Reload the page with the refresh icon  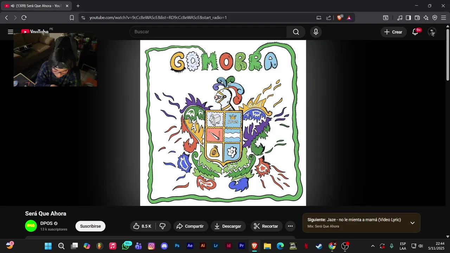[24, 18]
